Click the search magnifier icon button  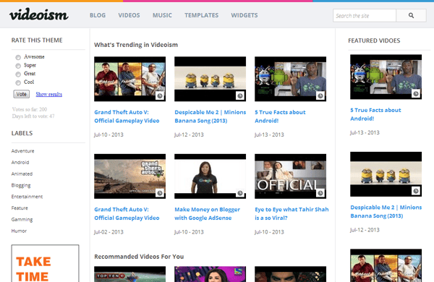pyautogui.click(x=411, y=15)
